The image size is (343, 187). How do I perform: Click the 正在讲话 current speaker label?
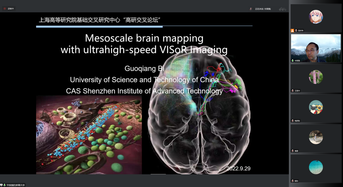pos(263,9)
